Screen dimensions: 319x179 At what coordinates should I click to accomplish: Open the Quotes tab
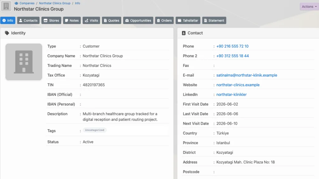112,20
